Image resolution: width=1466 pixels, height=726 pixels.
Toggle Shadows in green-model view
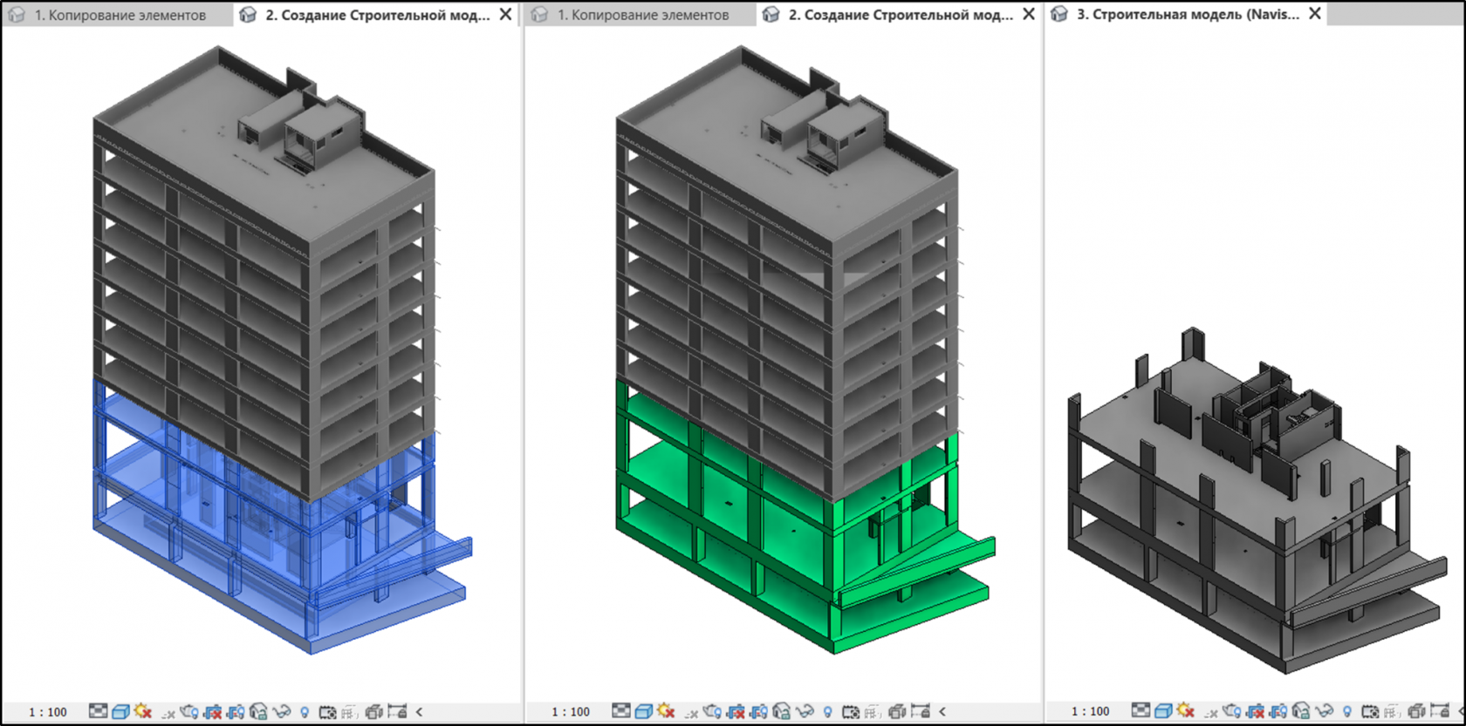[691, 713]
